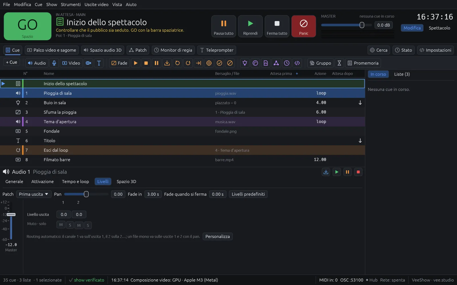The image size is (457, 285).
Task: Click the Fade in 3.00 s field
Action: (x=153, y=194)
